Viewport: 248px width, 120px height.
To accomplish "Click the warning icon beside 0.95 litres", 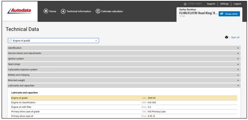I will point(154,116).
